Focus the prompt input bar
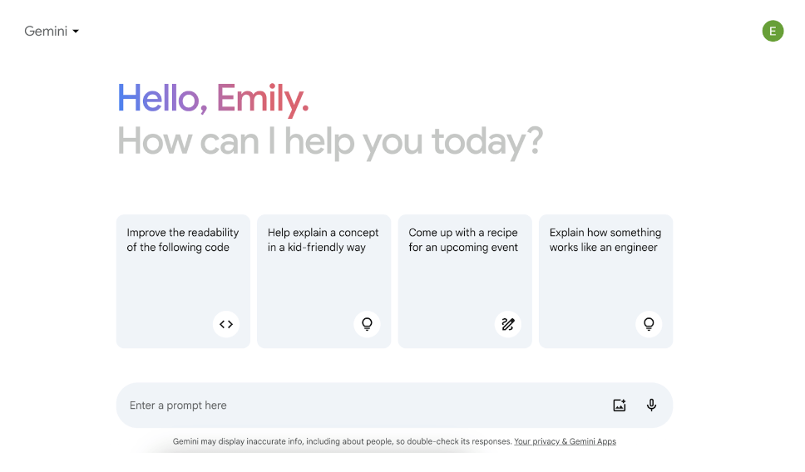 pos(394,406)
